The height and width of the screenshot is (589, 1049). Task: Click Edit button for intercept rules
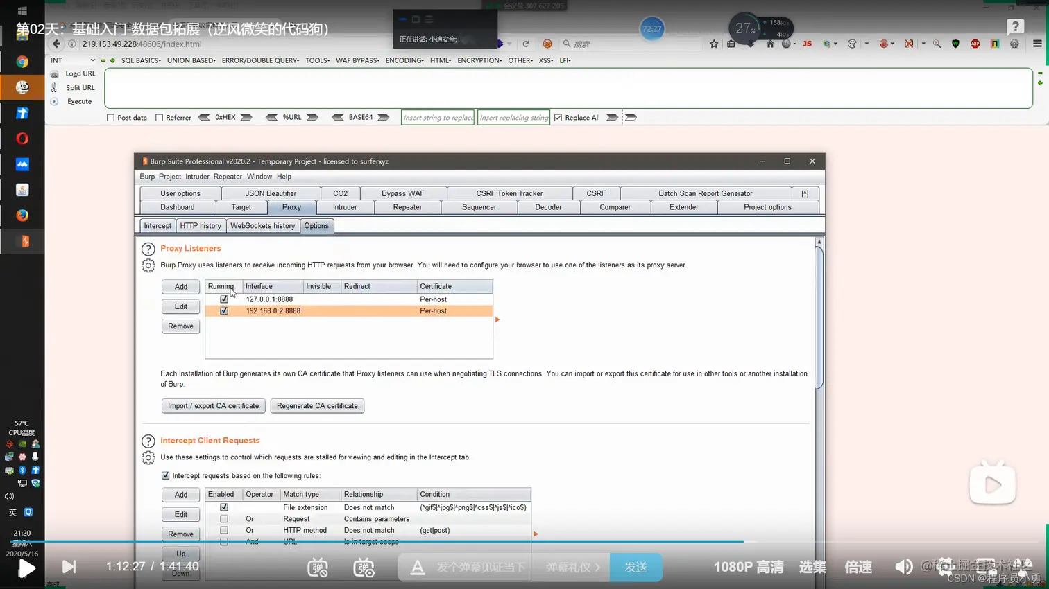pyautogui.click(x=180, y=515)
